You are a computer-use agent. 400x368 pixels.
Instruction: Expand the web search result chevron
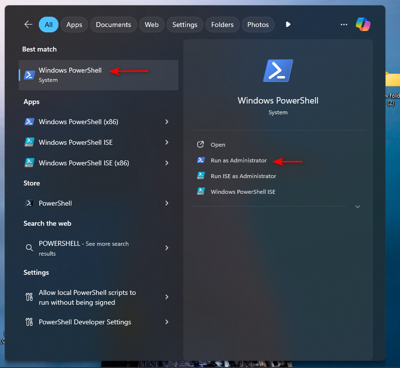[x=167, y=248]
